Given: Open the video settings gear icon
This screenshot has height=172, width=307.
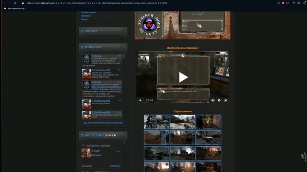Looking at the screenshot, I should coord(219,100).
